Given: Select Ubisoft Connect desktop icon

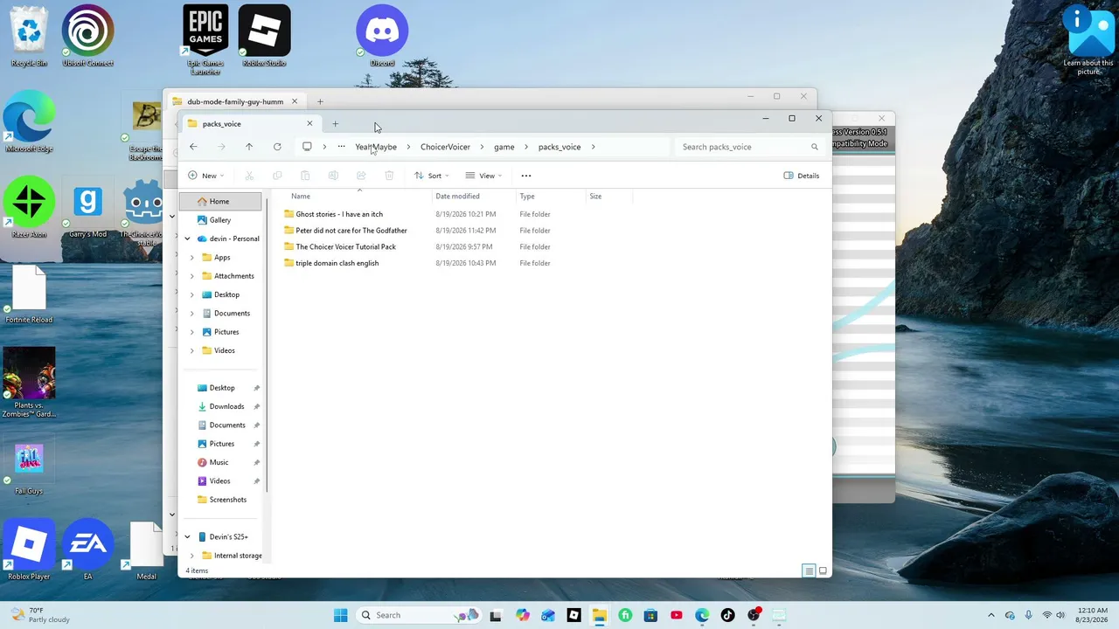Looking at the screenshot, I should (88, 36).
